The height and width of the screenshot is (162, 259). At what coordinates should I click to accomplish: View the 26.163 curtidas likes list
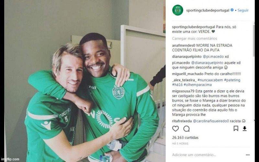185,137
